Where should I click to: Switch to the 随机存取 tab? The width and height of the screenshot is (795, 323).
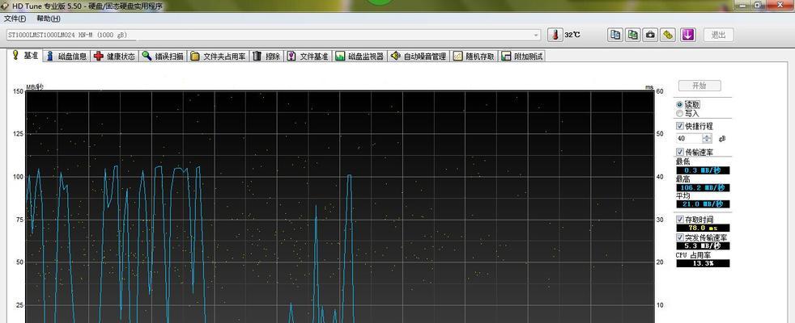coord(474,56)
